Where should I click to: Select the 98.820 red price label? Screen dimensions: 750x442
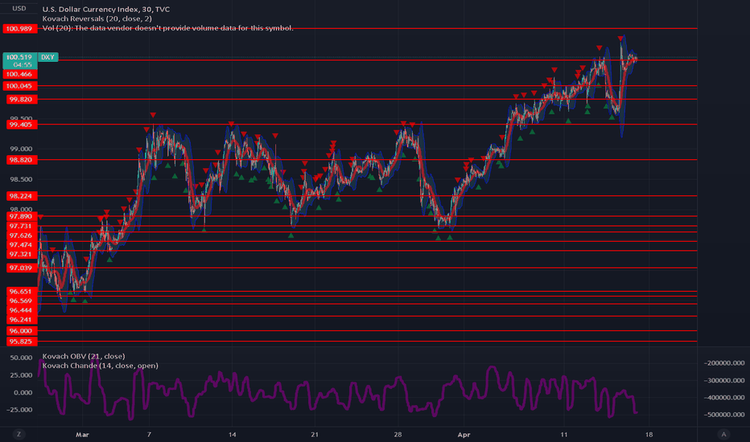pyautogui.click(x=21, y=160)
